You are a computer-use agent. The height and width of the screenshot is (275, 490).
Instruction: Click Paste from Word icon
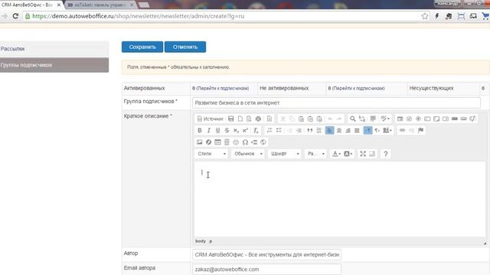pos(319,119)
